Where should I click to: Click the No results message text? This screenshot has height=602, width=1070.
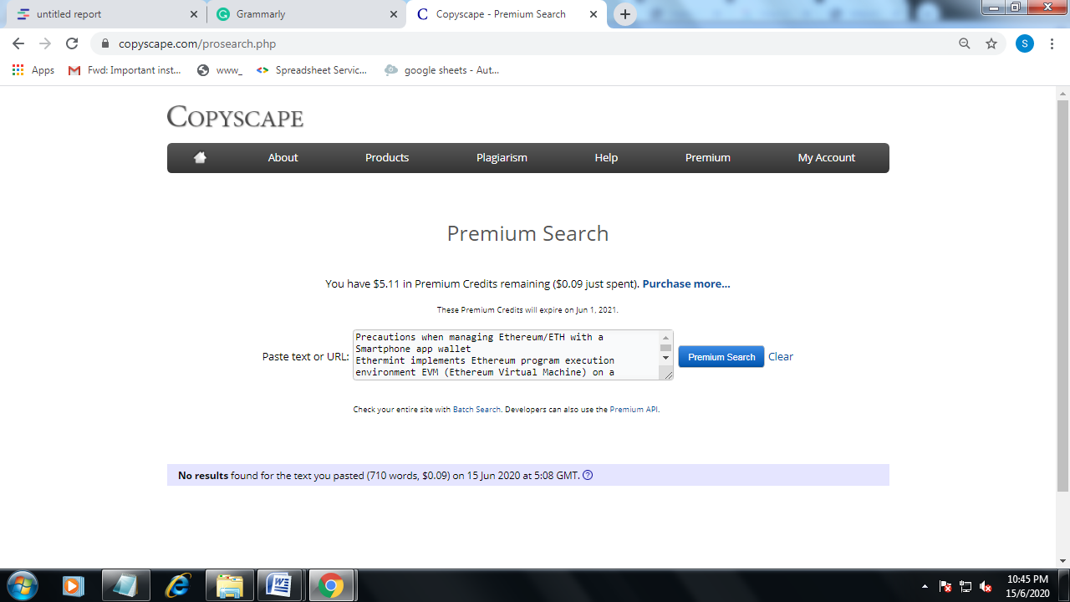tap(379, 475)
